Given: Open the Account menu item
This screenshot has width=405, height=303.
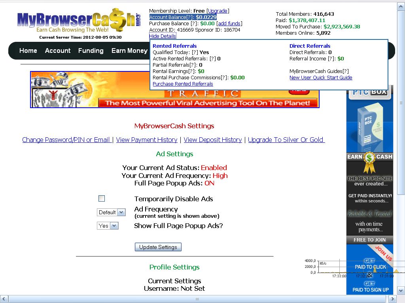Looking at the screenshot, I should [58, 51].
